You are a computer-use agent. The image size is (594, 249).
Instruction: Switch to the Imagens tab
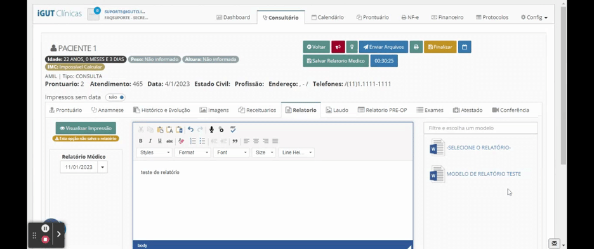click(214, 111)
